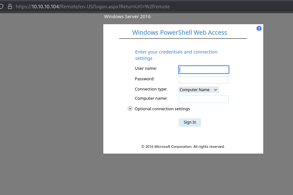Click the 'Computer name:' label

point(151,98)
